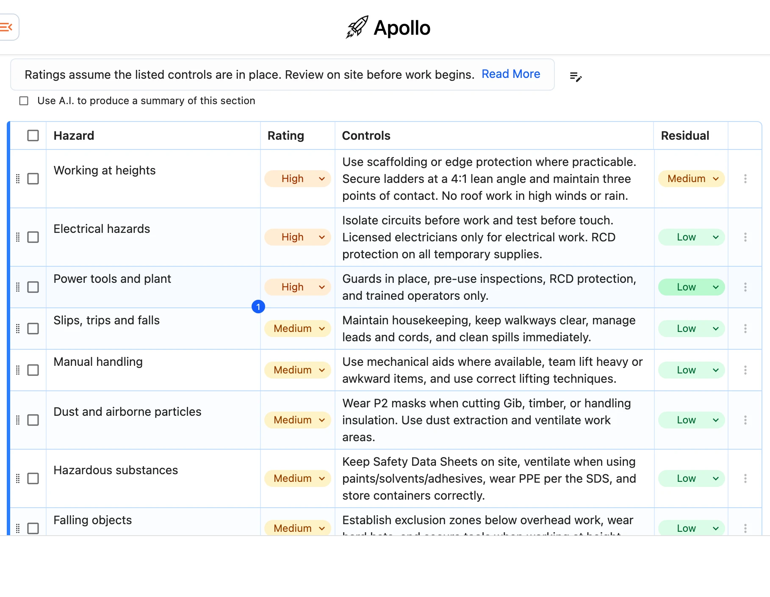
Task: Open the High rating dropdown for Working at heights
Action: 298,179
